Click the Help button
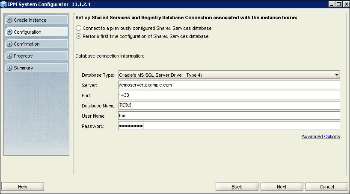 point(23,187)
